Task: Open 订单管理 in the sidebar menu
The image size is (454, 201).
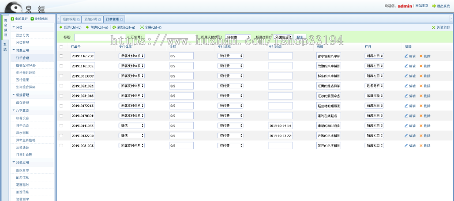Action: 22,58
